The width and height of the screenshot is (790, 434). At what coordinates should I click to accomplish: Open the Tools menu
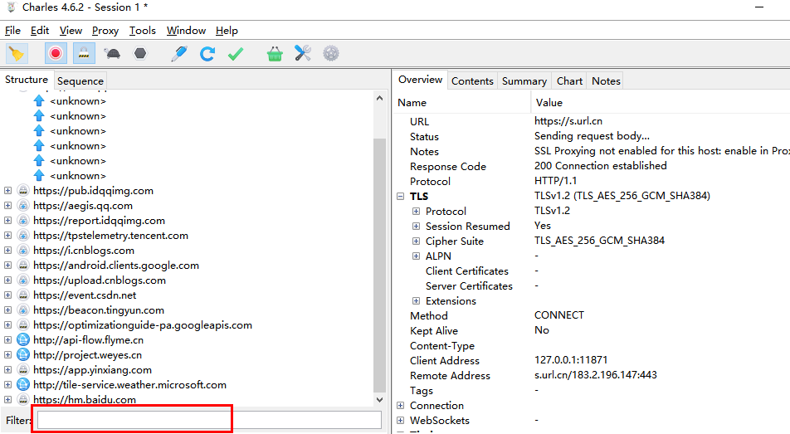[143, 31]
